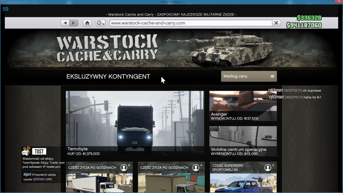
Task: Click the player icon showing 8 seats
Action: coord(124,168)
